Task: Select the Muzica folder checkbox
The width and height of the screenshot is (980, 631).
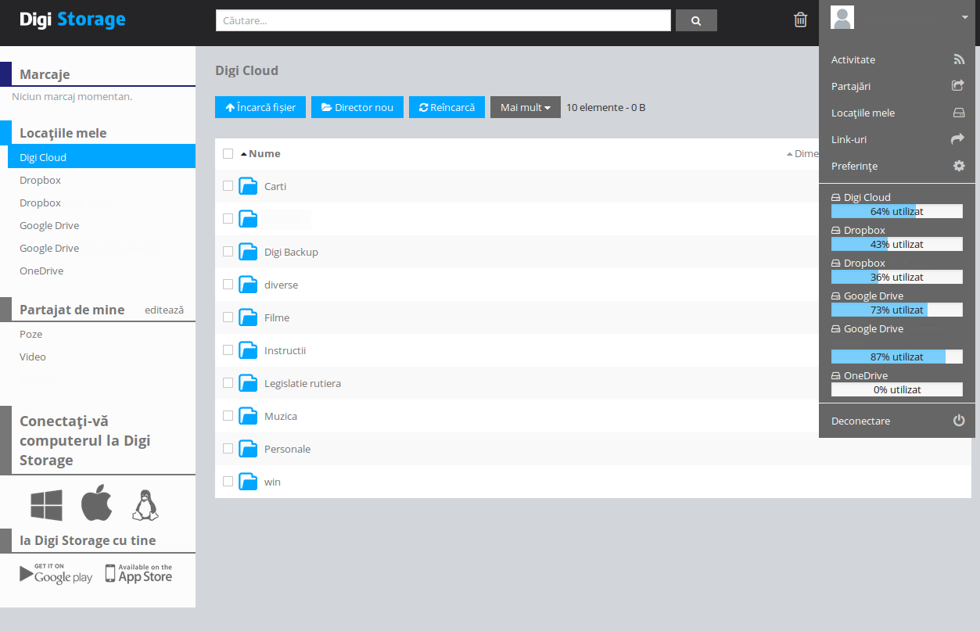Action: click(x=228, y=416)
